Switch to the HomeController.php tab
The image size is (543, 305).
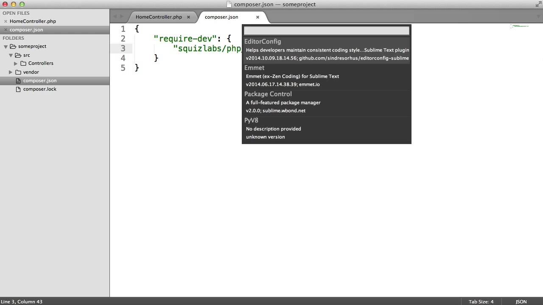pyautogui.click(x=159, y=17)
